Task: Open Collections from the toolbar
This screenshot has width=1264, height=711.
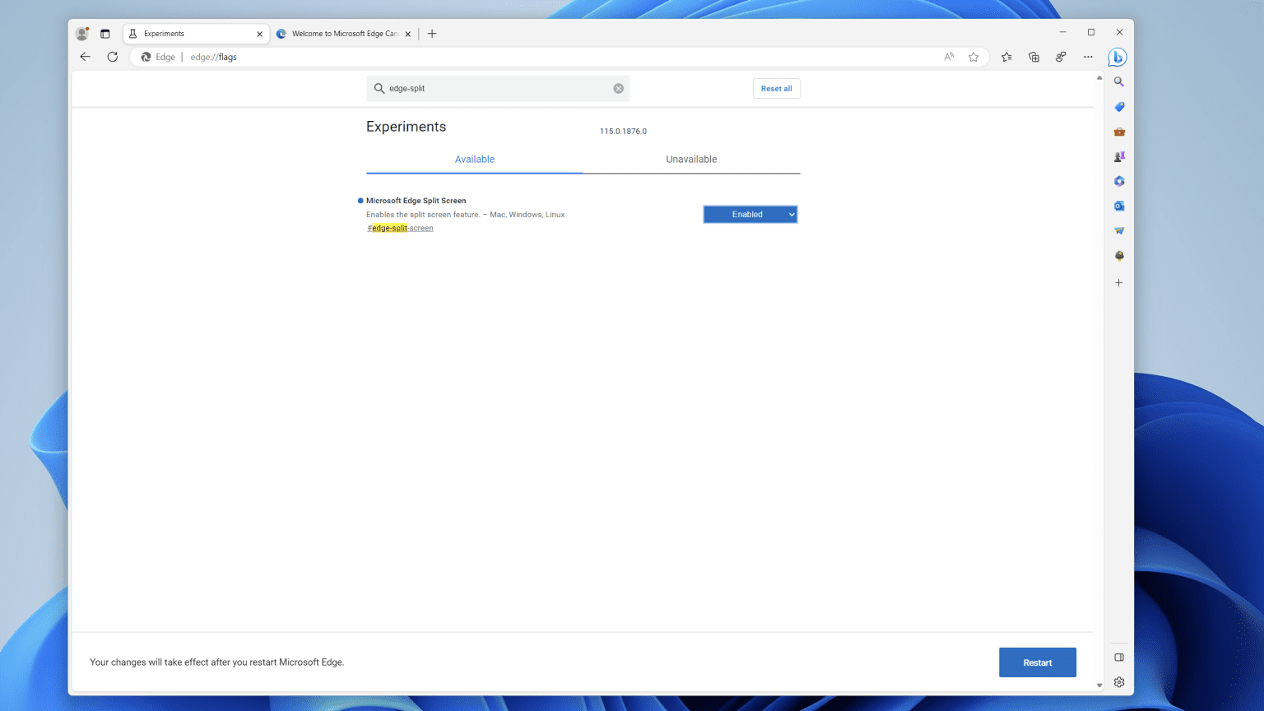Action: (1034, 56)
